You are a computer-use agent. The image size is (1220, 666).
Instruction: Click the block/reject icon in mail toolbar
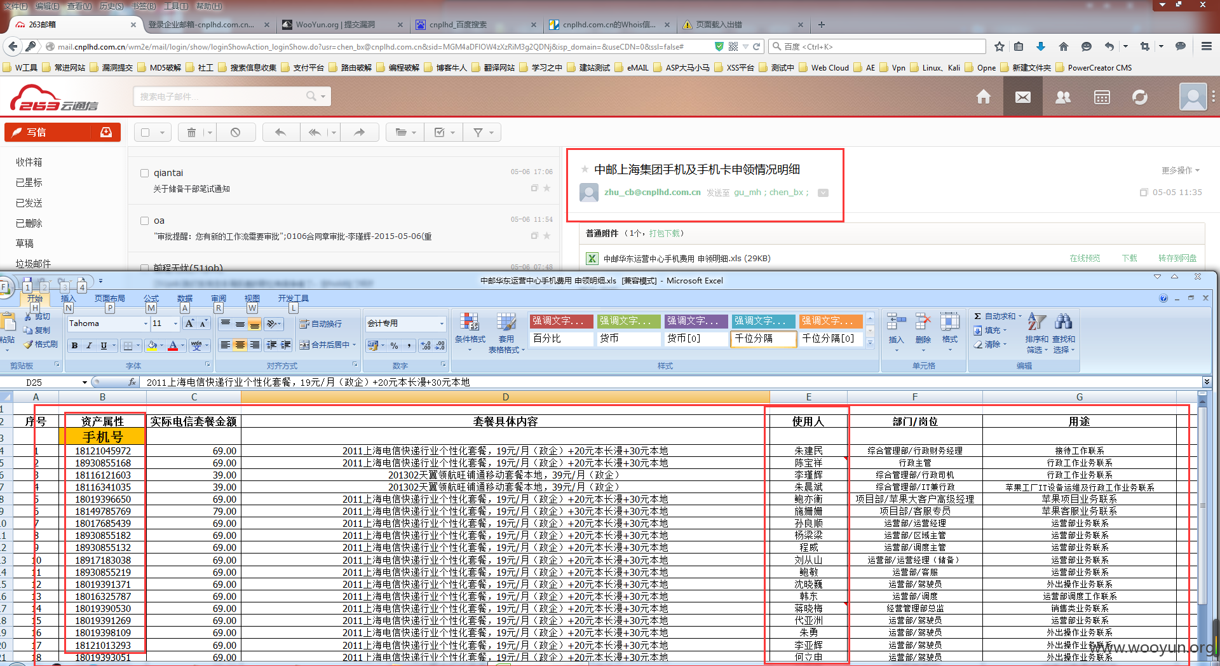[236, 132]
